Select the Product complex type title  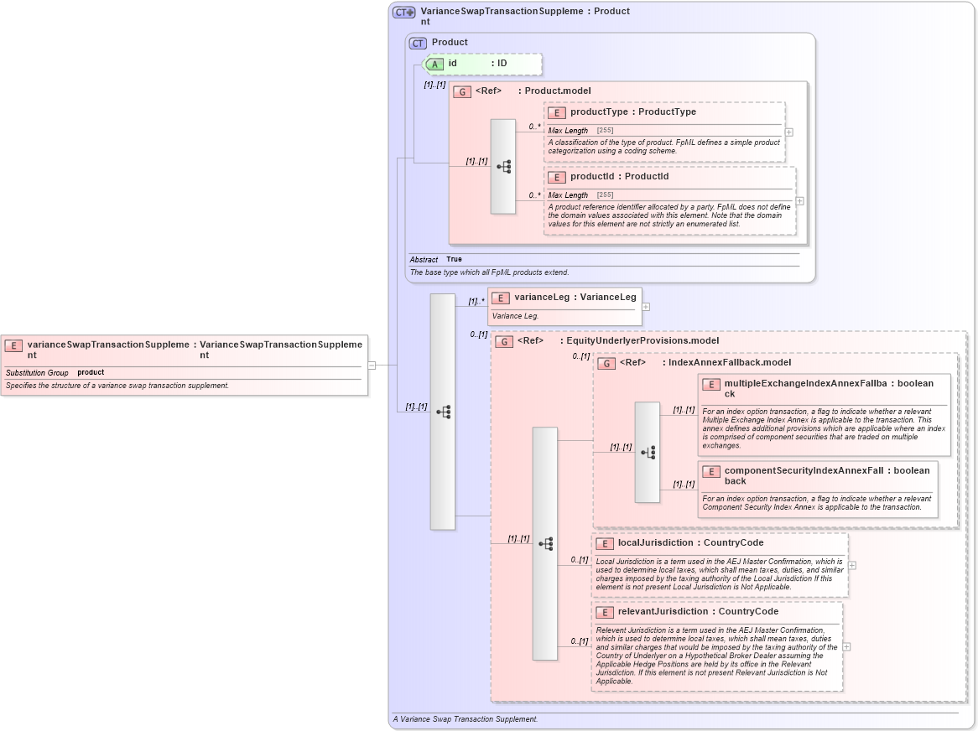[x=450, y=42]
